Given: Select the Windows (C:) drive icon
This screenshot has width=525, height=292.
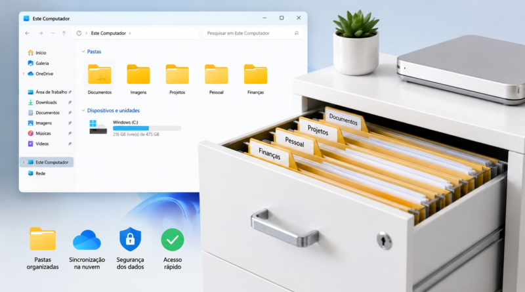Looking at the screenshot, I should [98, 127].
